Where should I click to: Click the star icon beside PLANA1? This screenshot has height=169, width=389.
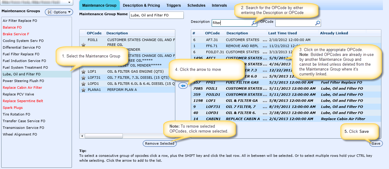84,90
